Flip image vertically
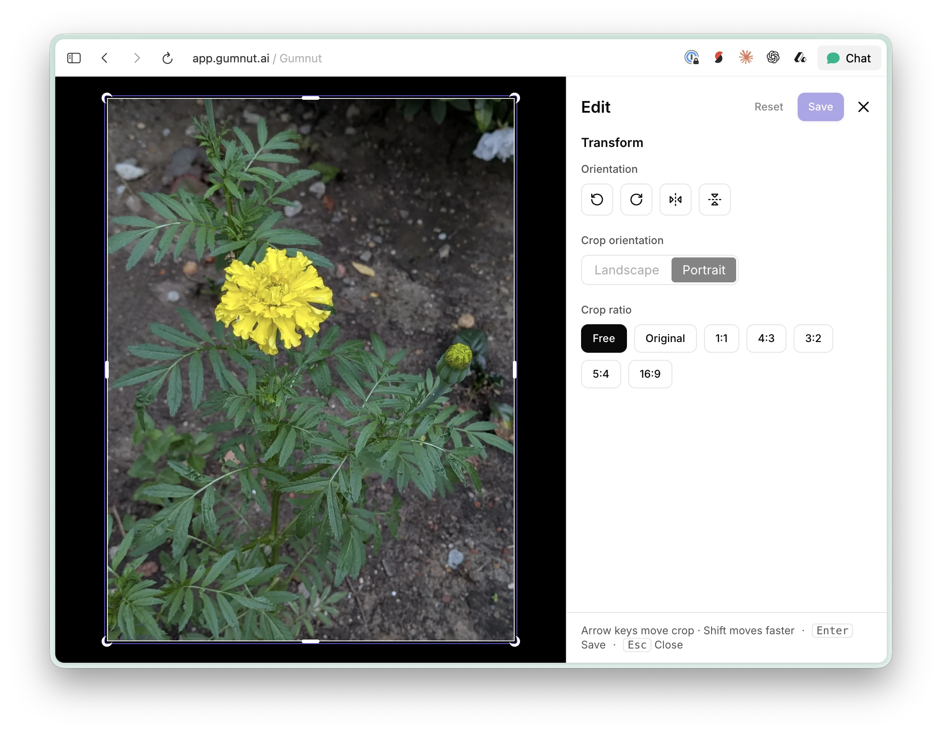The width and height of the screenshot is (942, 734). coord(714,200)
